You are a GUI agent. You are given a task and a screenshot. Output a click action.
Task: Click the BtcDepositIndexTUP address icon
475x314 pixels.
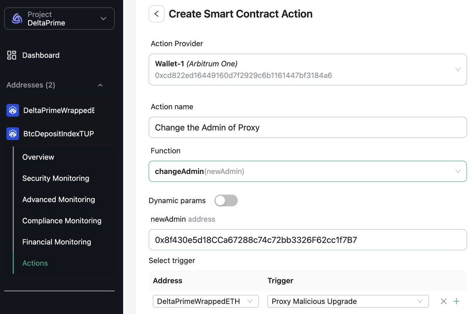[13, 134]
